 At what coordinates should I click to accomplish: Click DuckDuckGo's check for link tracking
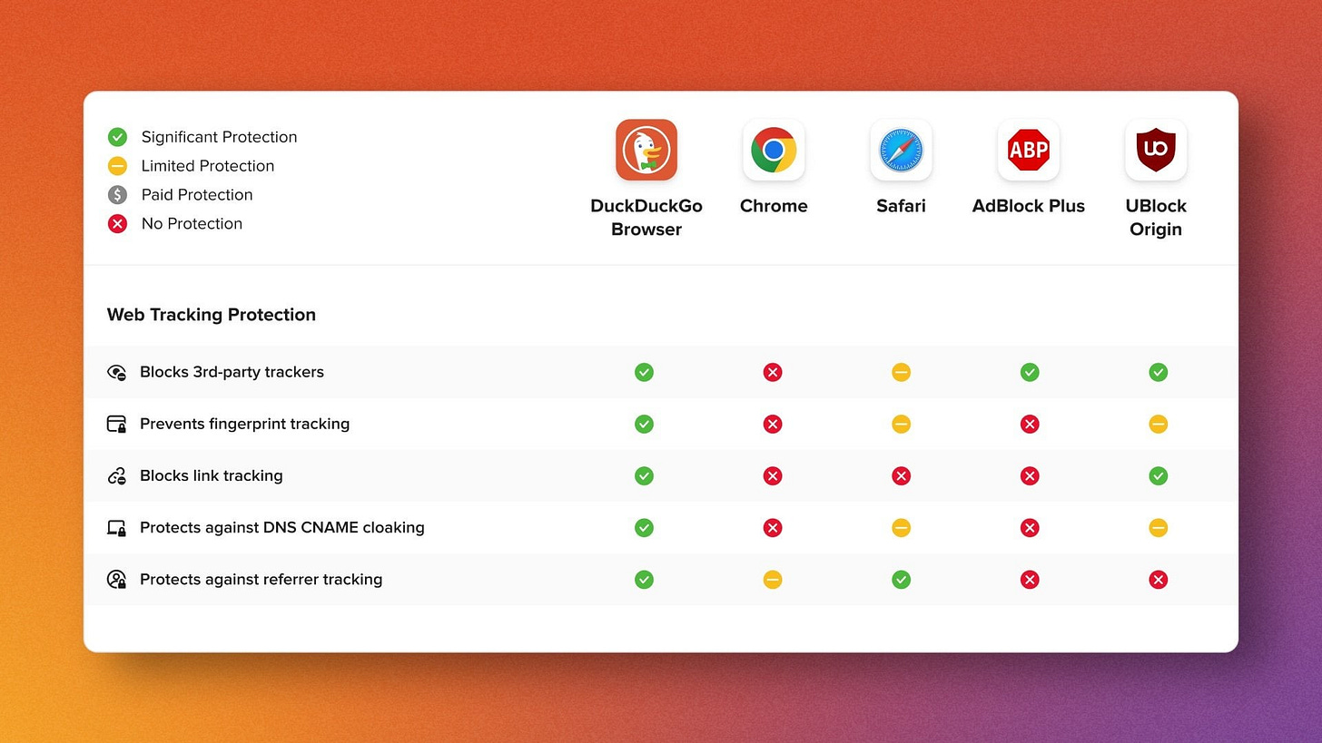644,475
